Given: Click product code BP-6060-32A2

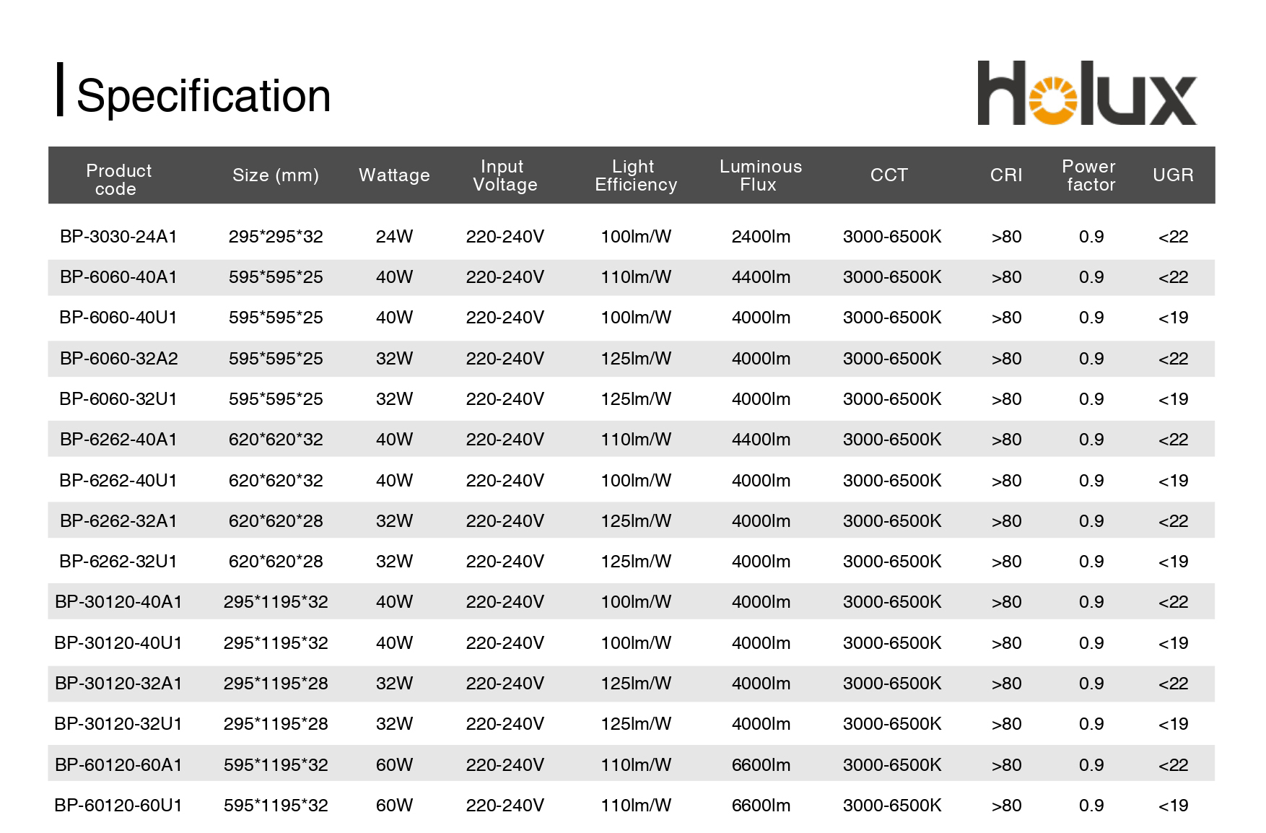Looking at the screenshot, I should tap(118, 359).
